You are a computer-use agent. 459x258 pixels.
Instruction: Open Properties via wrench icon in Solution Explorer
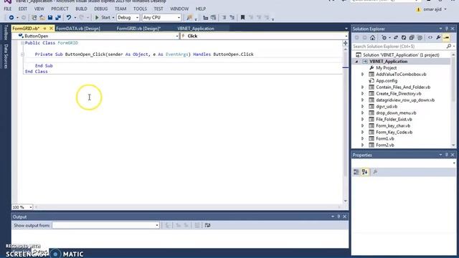438,37
